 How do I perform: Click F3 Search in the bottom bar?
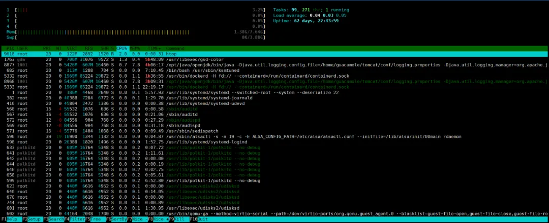click(x=54, y=219)
